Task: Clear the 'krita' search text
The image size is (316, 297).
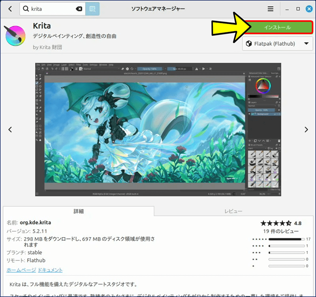Action: pos(79,9)
